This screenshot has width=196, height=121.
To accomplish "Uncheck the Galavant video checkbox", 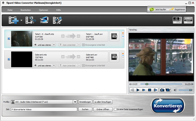I will (x=9, y=59).
